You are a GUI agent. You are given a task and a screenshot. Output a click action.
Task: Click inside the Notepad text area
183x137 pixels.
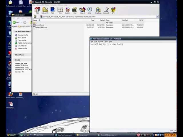point(133,86)
